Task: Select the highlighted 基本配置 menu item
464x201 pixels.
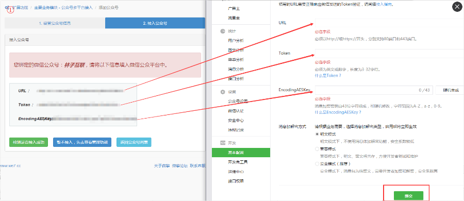Action: [241, 153]
